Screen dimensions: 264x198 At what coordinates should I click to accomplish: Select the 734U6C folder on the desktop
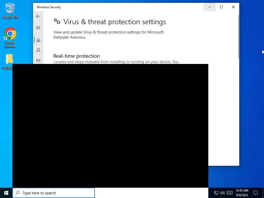coord(7,62)
